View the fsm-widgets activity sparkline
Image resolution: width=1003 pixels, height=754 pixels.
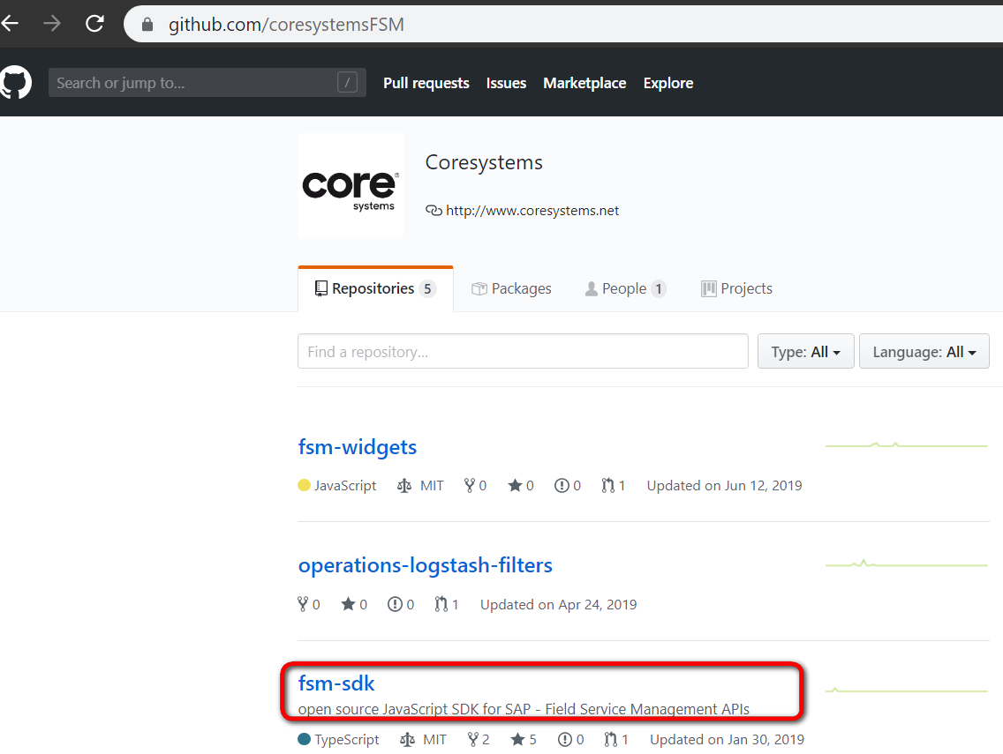[907, 444]
